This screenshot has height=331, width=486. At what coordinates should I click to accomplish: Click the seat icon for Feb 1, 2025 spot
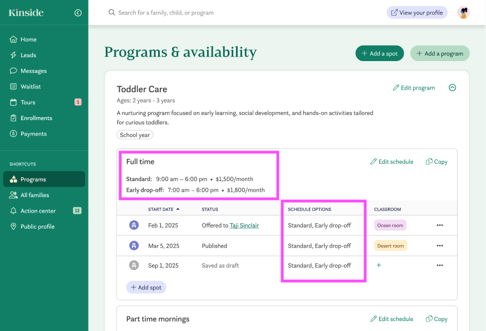[x=134, y=225]
